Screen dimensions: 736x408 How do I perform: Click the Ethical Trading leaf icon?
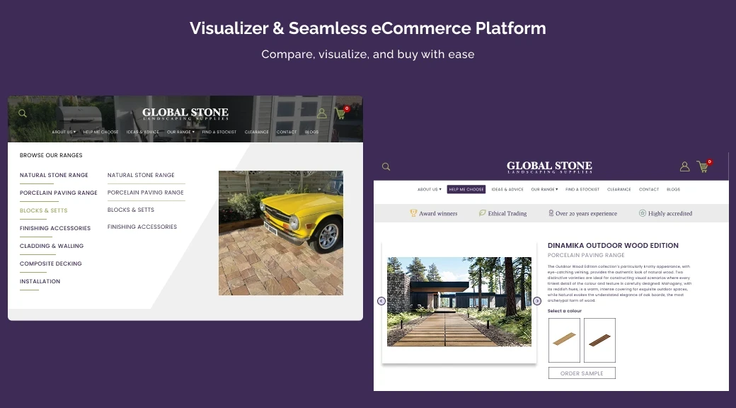[x=483, y=213]
